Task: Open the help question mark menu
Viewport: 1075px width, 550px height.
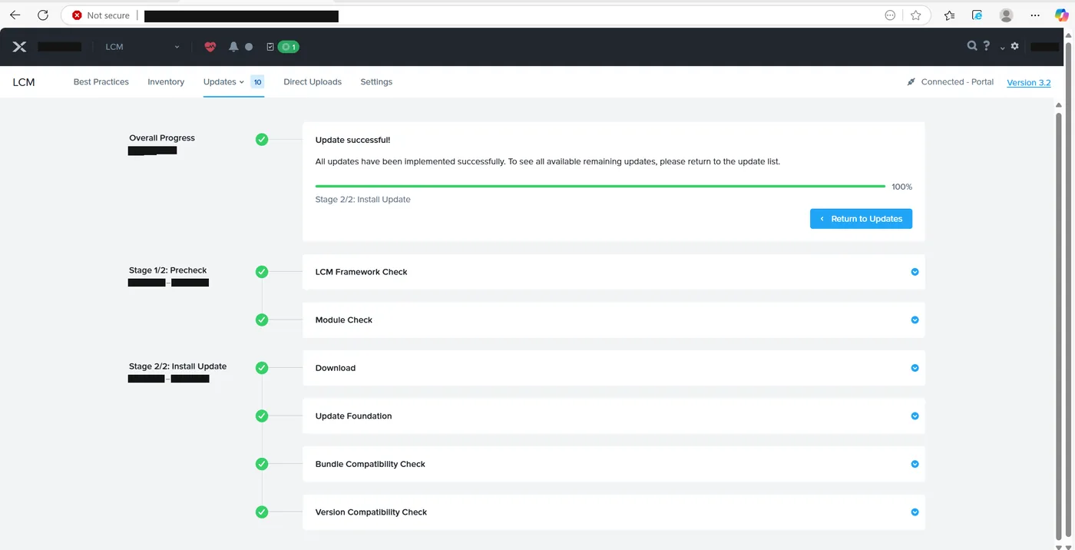Action: [x=987, y=46]
